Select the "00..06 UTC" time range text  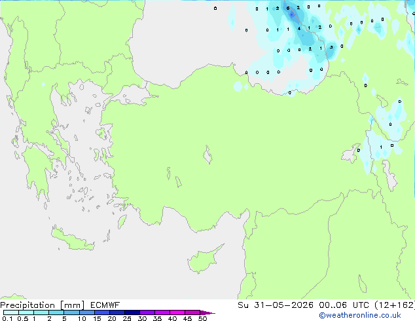pos(344,305)
